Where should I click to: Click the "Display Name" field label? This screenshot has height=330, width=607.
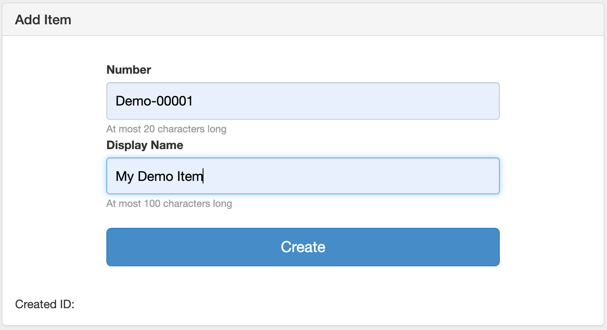click(145, 145)
